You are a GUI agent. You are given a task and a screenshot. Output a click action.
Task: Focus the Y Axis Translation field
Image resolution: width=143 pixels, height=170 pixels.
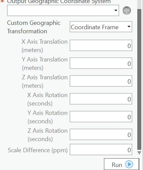pos(101,63)
